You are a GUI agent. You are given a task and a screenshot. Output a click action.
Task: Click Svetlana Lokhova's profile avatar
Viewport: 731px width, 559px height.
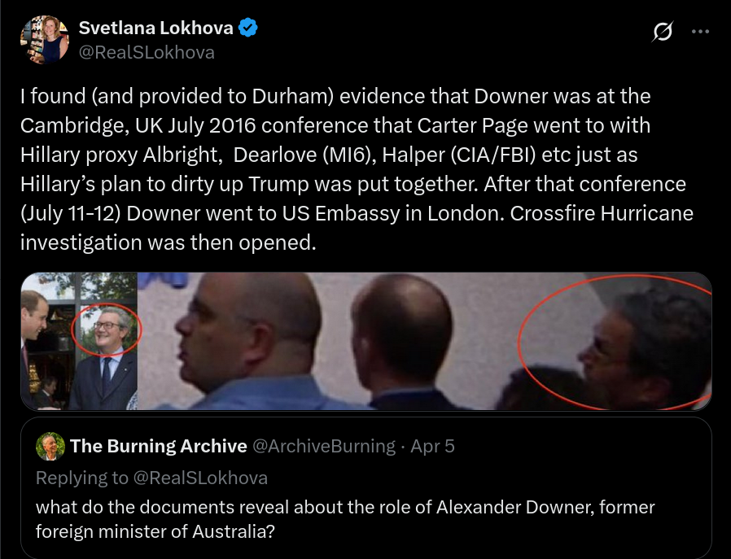click(44, 40)
